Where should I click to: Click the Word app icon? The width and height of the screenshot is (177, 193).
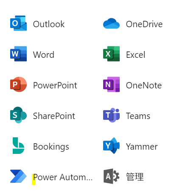point(18,54)
